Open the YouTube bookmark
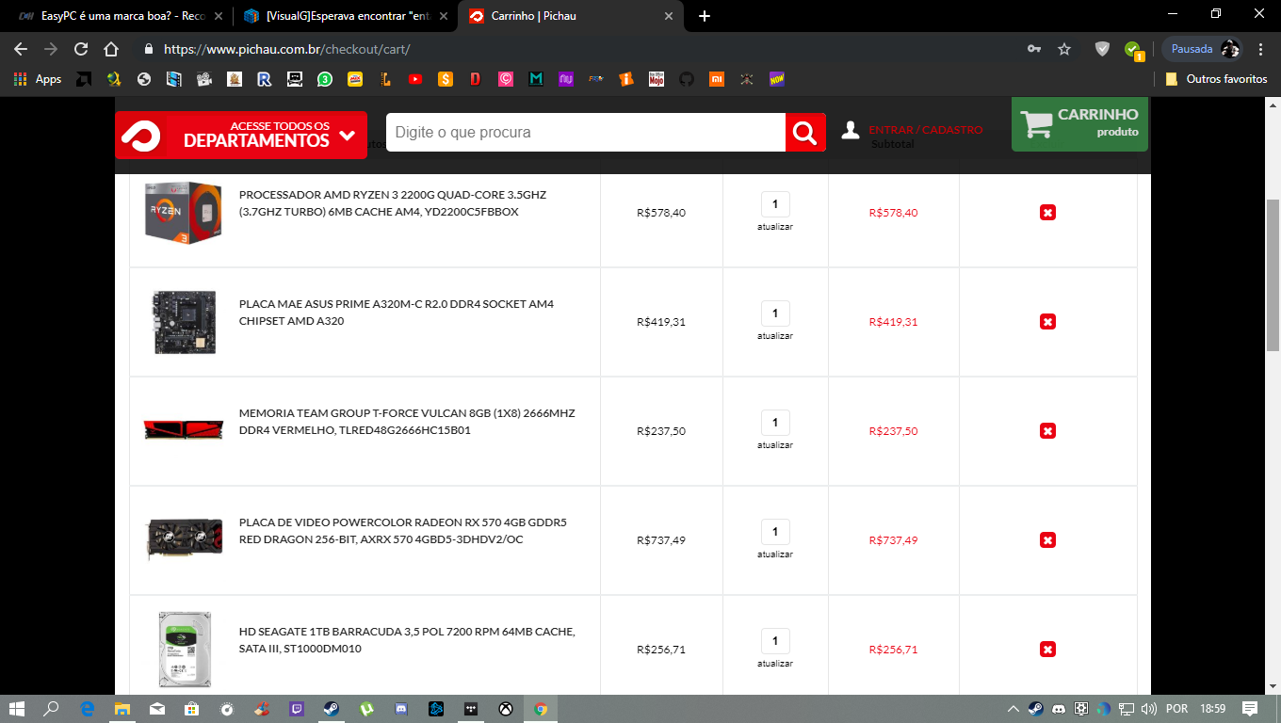Image resolution: width=1281 pixels, height=723 pixels. (x=415, y=79)
